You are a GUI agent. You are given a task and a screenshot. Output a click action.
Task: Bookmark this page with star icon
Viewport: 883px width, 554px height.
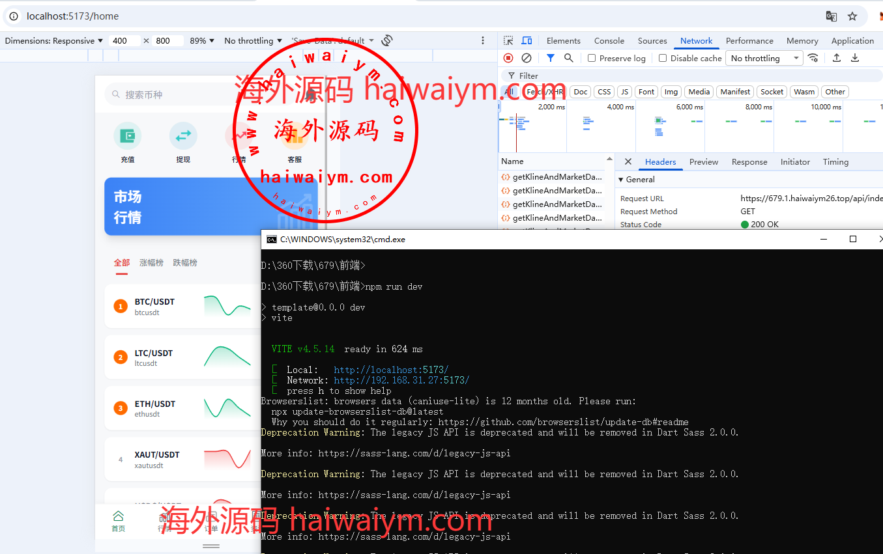[x=852, y=16]
